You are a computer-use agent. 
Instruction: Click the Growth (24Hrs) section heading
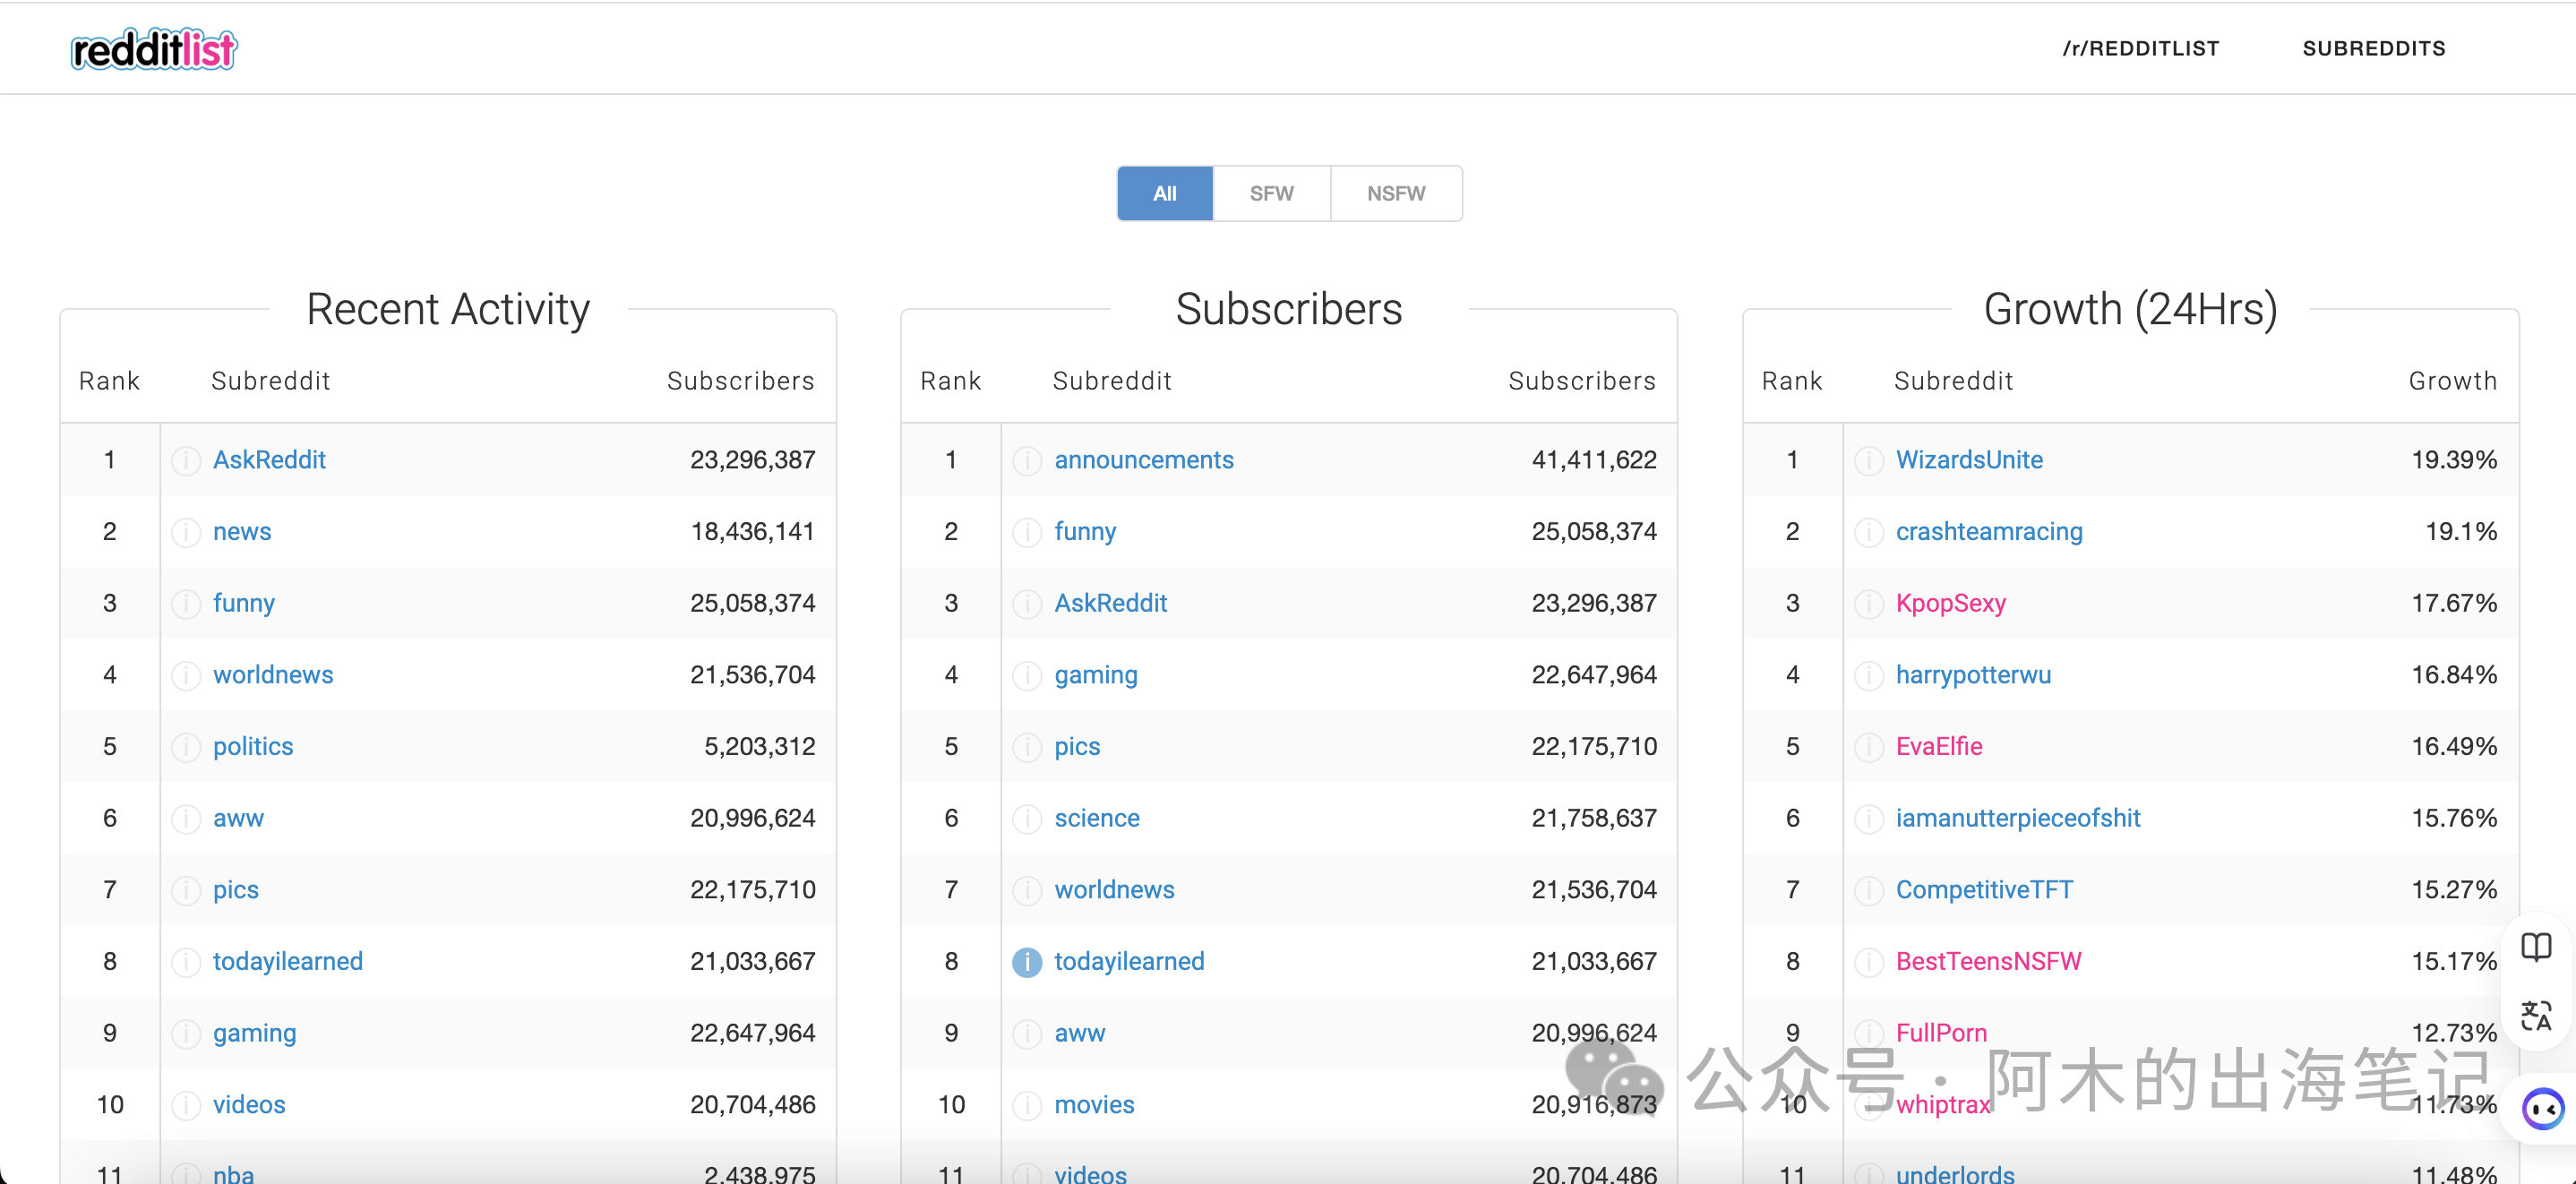2130,309
